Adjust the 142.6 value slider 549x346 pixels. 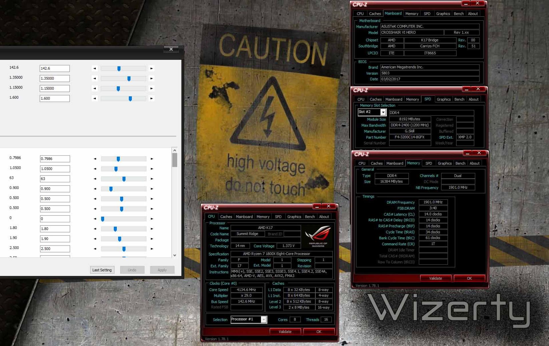pos(119,69)
